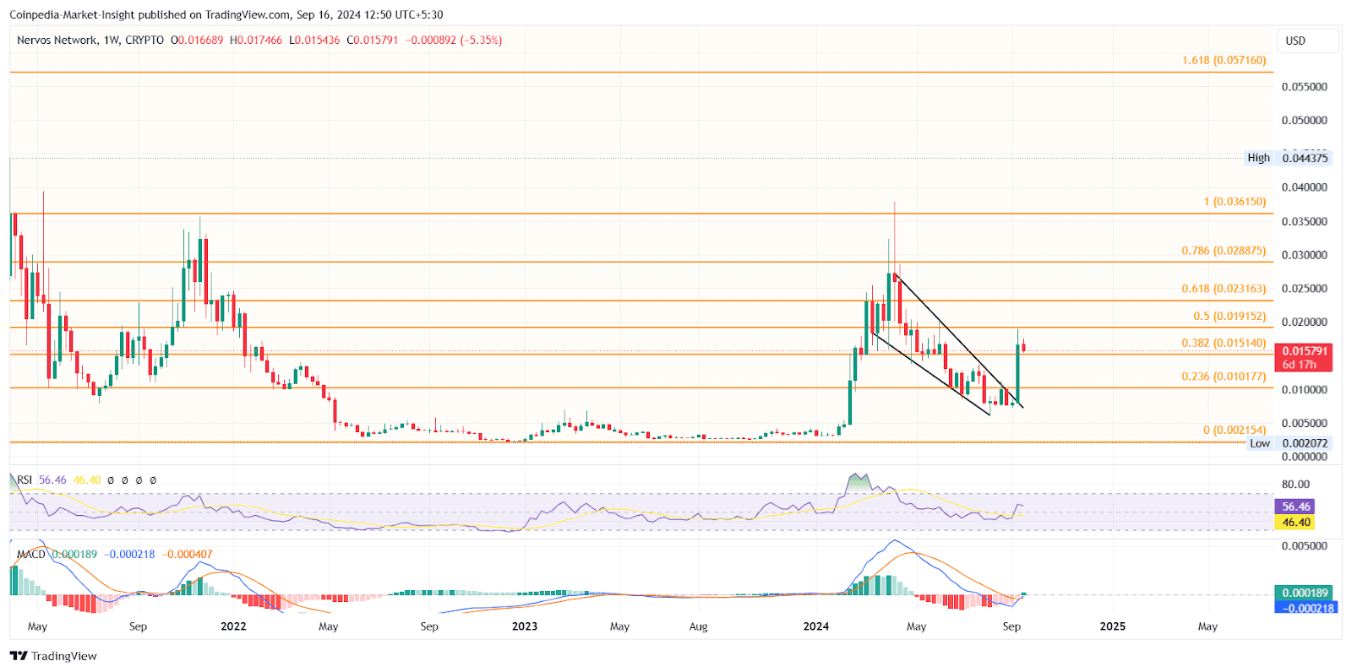Click the close value C0.015791 in legend
This screenshot has width=1352, height=672.
(x=372, y=40)
